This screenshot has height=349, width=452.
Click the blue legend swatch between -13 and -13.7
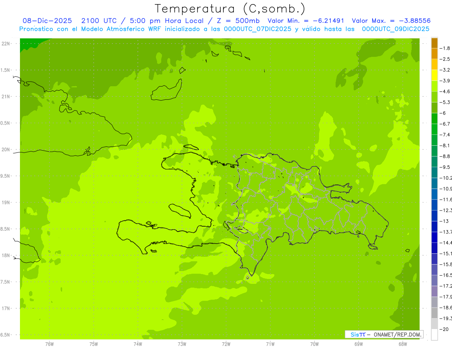tap(434, 227)
